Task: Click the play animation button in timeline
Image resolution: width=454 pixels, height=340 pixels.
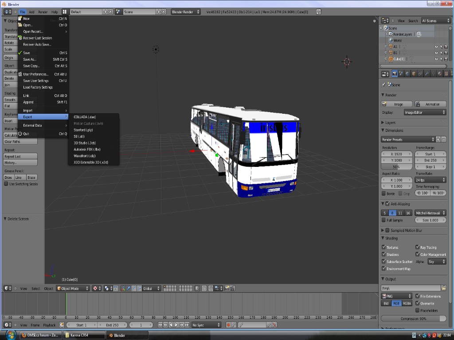Action: 176,325
